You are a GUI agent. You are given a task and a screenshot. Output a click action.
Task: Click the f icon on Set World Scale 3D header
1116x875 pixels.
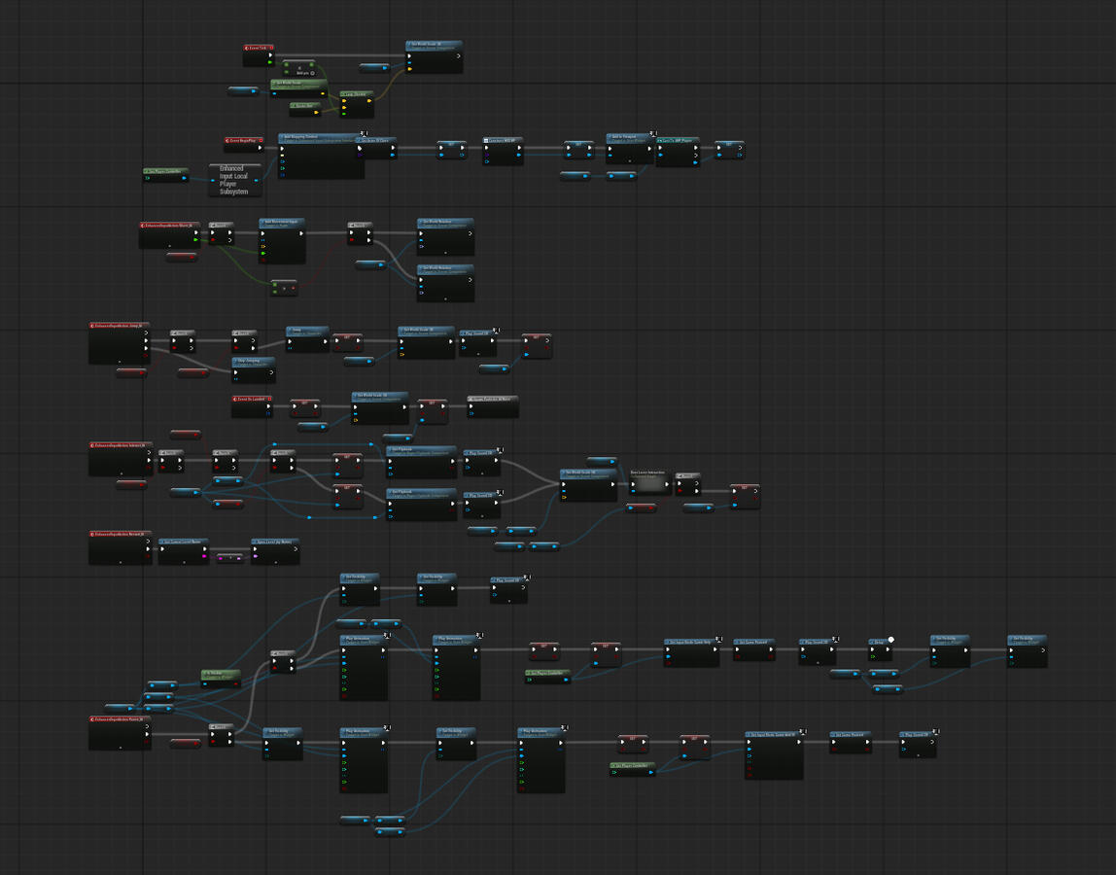coord(408,44)
